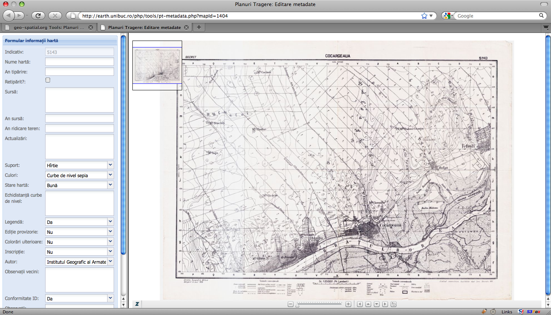
Task: Click the disabled Indicativ field 5143
Action: (x=80, y=52)
